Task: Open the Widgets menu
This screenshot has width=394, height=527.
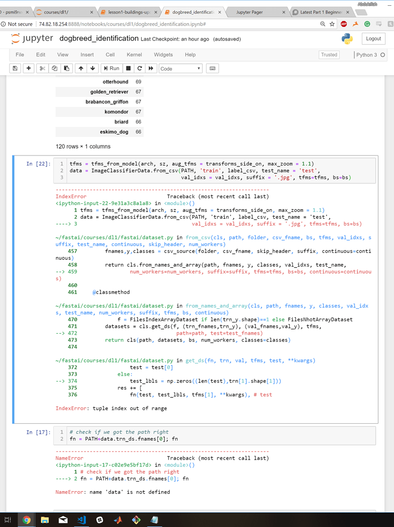Action: click(163, 54)
